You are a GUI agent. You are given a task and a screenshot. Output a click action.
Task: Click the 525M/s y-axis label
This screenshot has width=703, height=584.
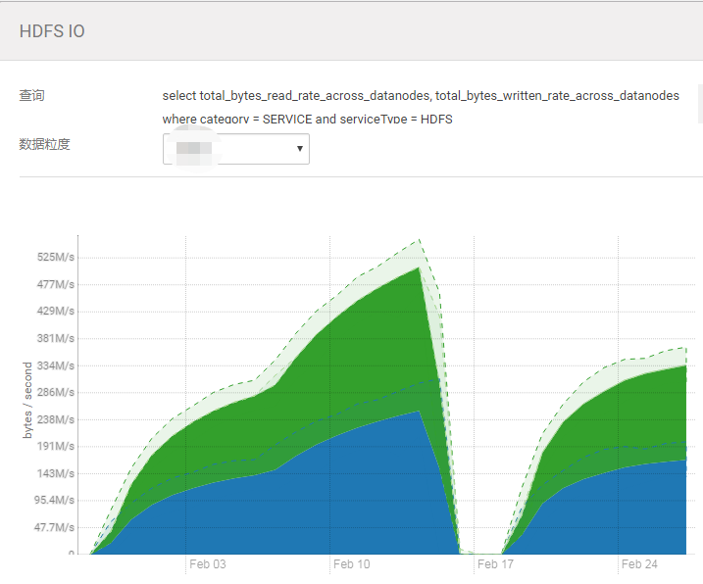(56, 258)
